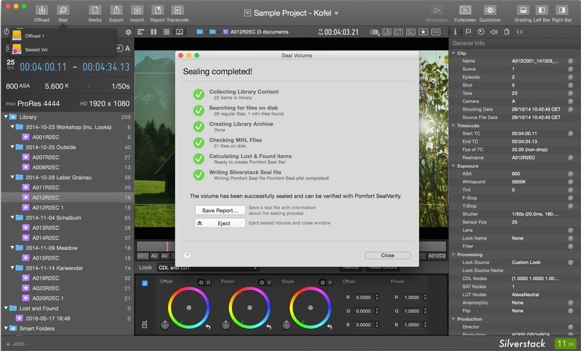Collapse the Lost and Found node
This screenshot has width=581, height=351.
click(x=6, y=308)
